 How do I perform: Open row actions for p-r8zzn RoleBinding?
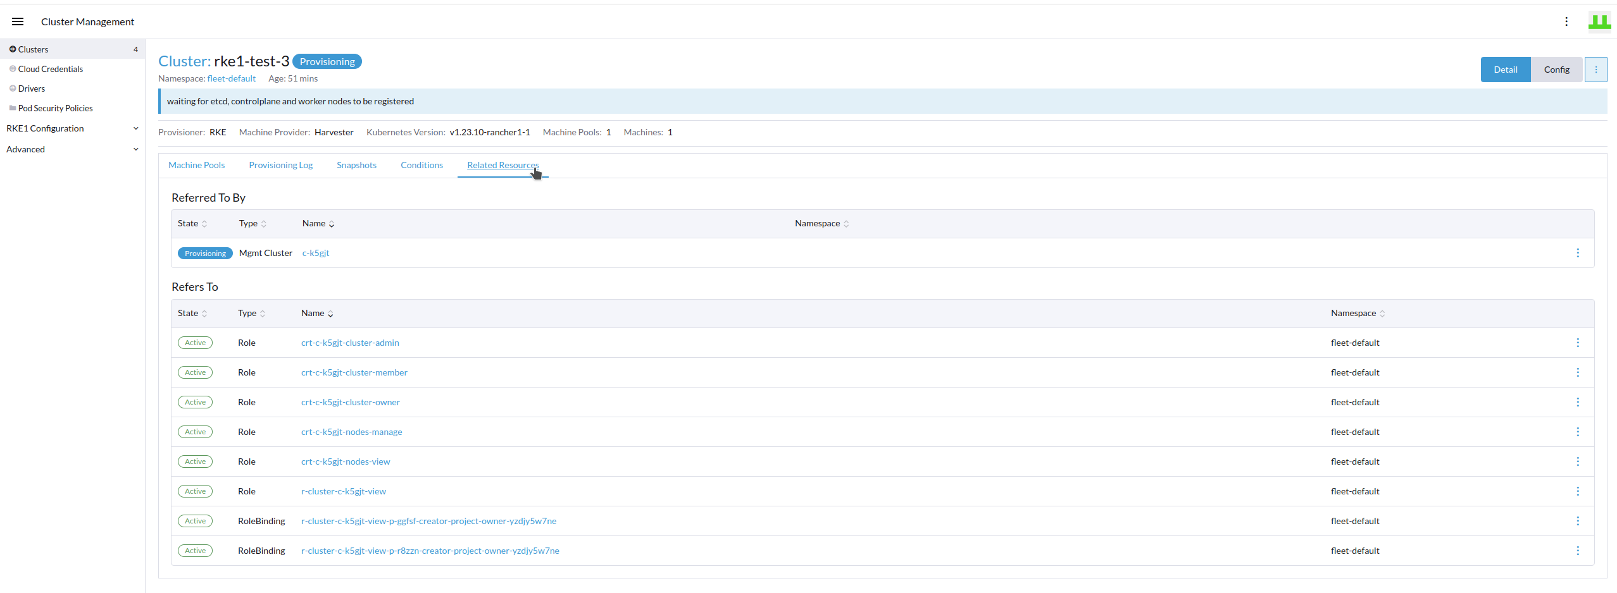1578,551
